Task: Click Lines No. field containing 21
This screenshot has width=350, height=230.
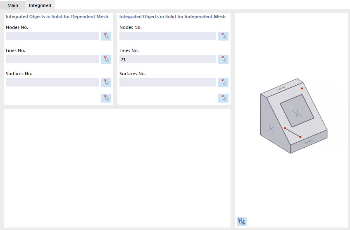Action: (168, 59)
